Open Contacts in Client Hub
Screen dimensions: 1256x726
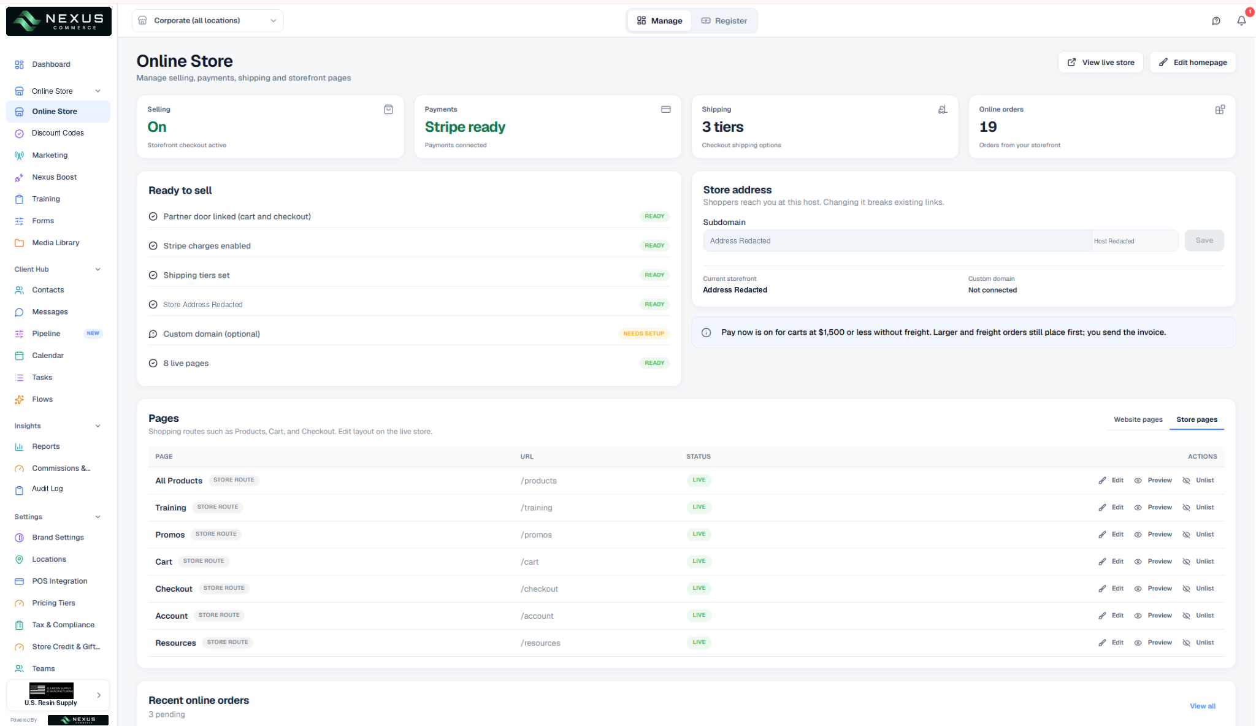(x=48, y=290)
